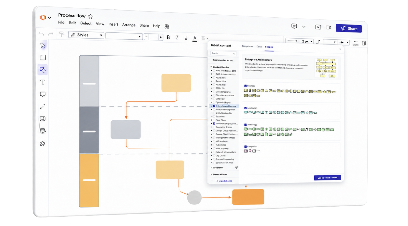Screen dimensions: 408x226
Task: Open the line style dropdown
Action: 292,41
